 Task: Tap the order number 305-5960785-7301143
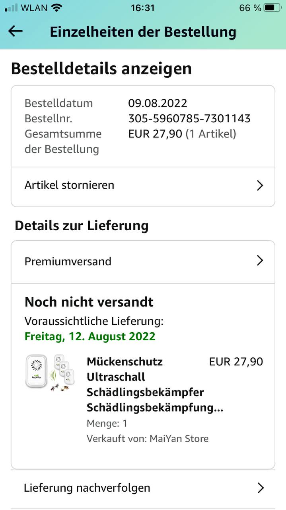[189, 118]
